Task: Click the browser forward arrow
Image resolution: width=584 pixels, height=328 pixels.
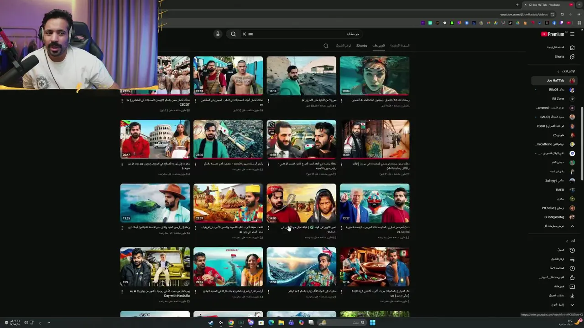Action: (x=571, y=14)
